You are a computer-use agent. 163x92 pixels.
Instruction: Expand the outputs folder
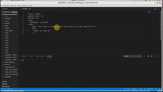coord(7,23)
